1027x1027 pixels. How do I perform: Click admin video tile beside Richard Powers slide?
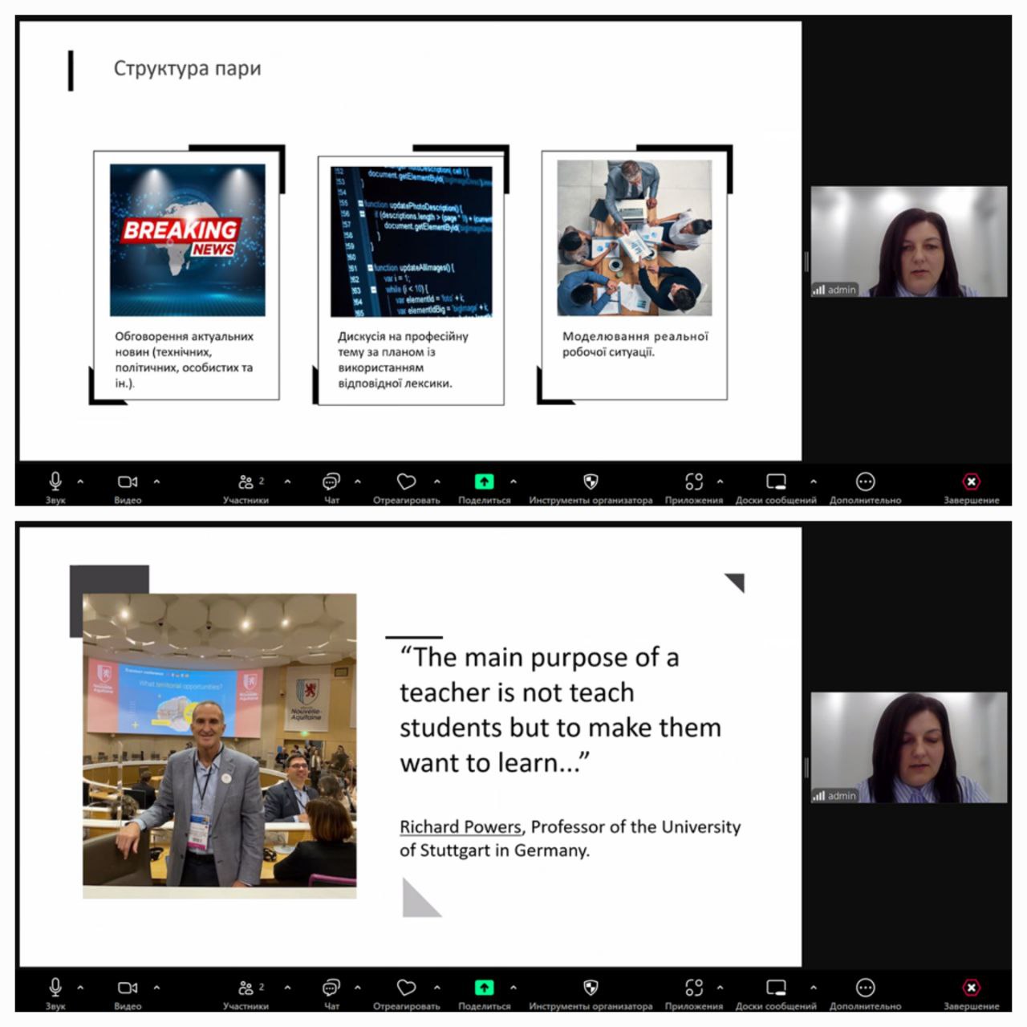click(909, 748)
